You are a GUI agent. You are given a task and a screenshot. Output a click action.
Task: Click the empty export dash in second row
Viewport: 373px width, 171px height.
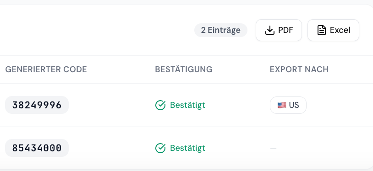pos(273,149)
